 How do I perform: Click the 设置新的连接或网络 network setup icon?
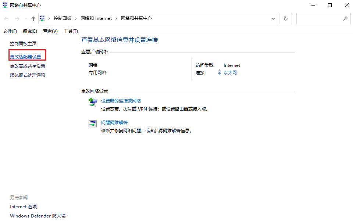(x=93, y=102)
